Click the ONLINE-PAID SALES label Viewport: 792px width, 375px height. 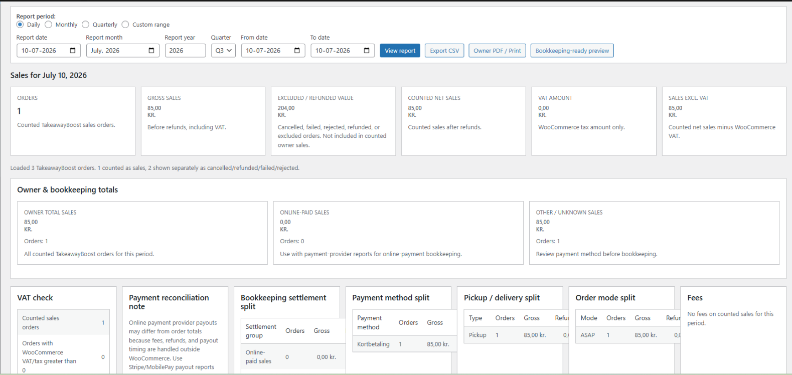[x=304, y=213]
